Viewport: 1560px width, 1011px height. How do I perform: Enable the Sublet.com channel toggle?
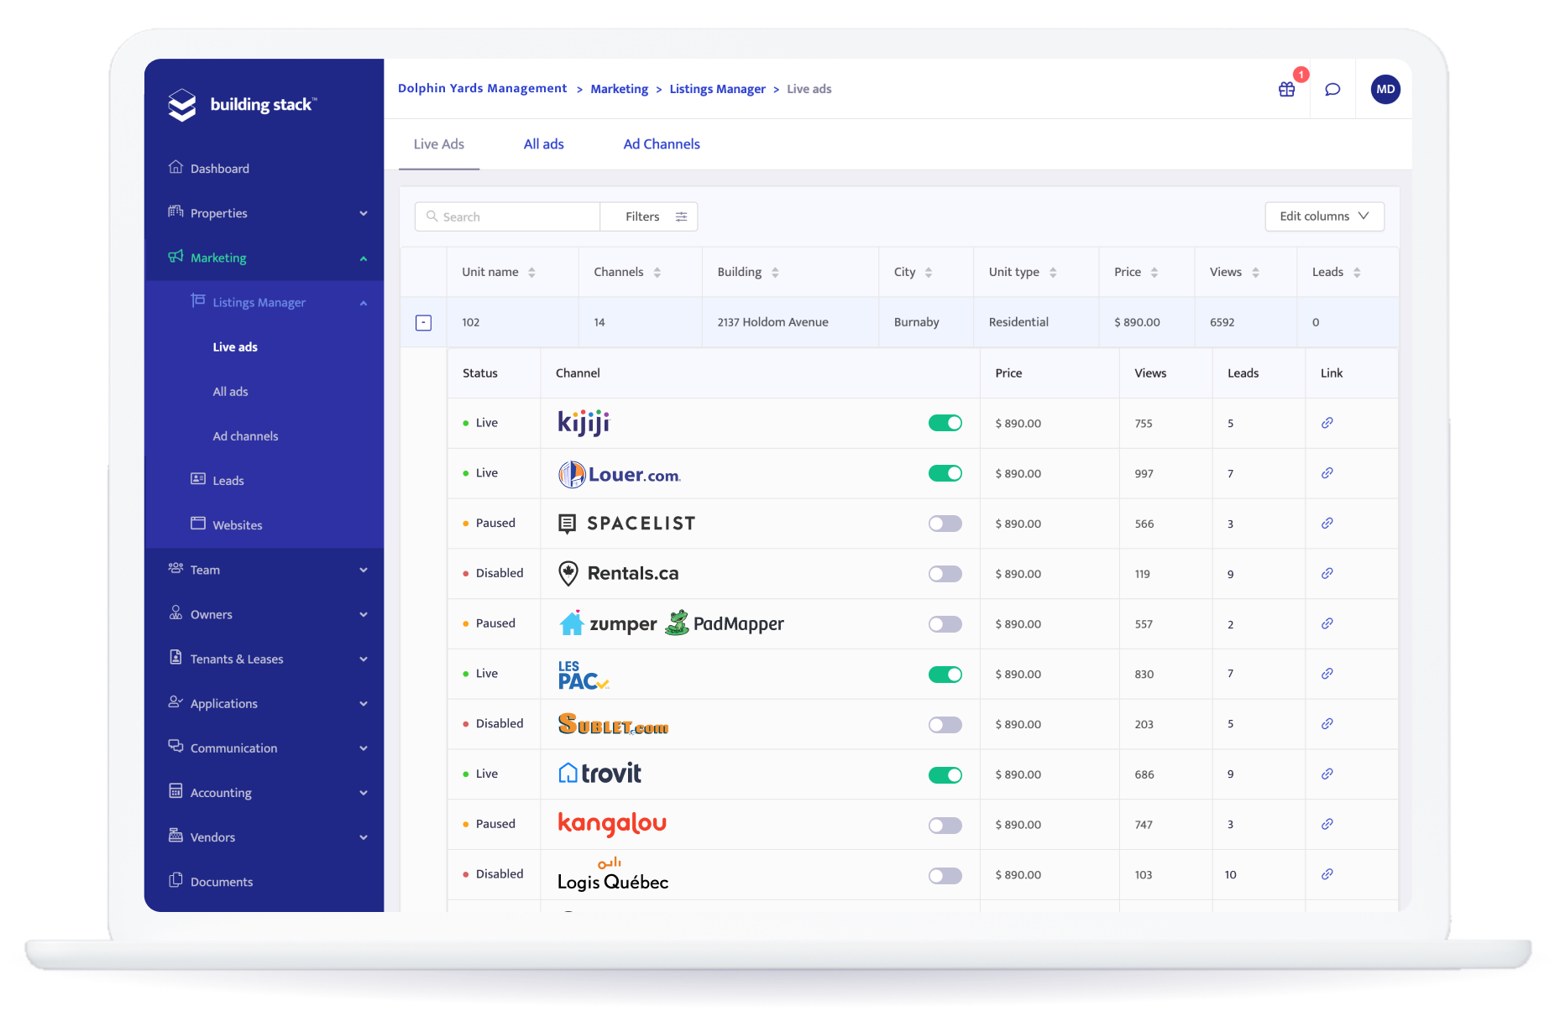click(945, 725)
